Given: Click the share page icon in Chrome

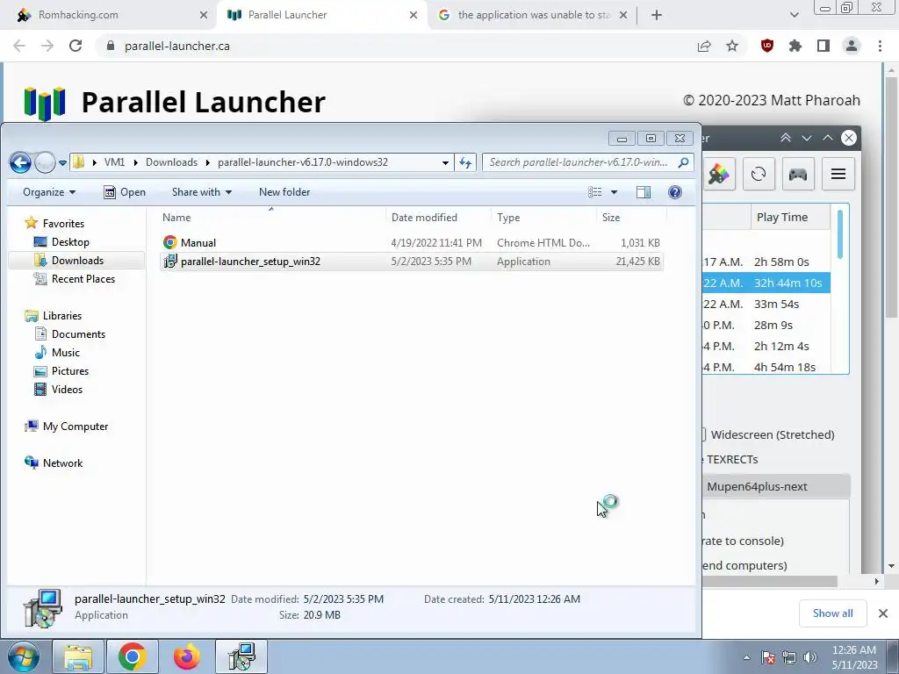Looking at the screenshot, I should (x=704, y=46).
